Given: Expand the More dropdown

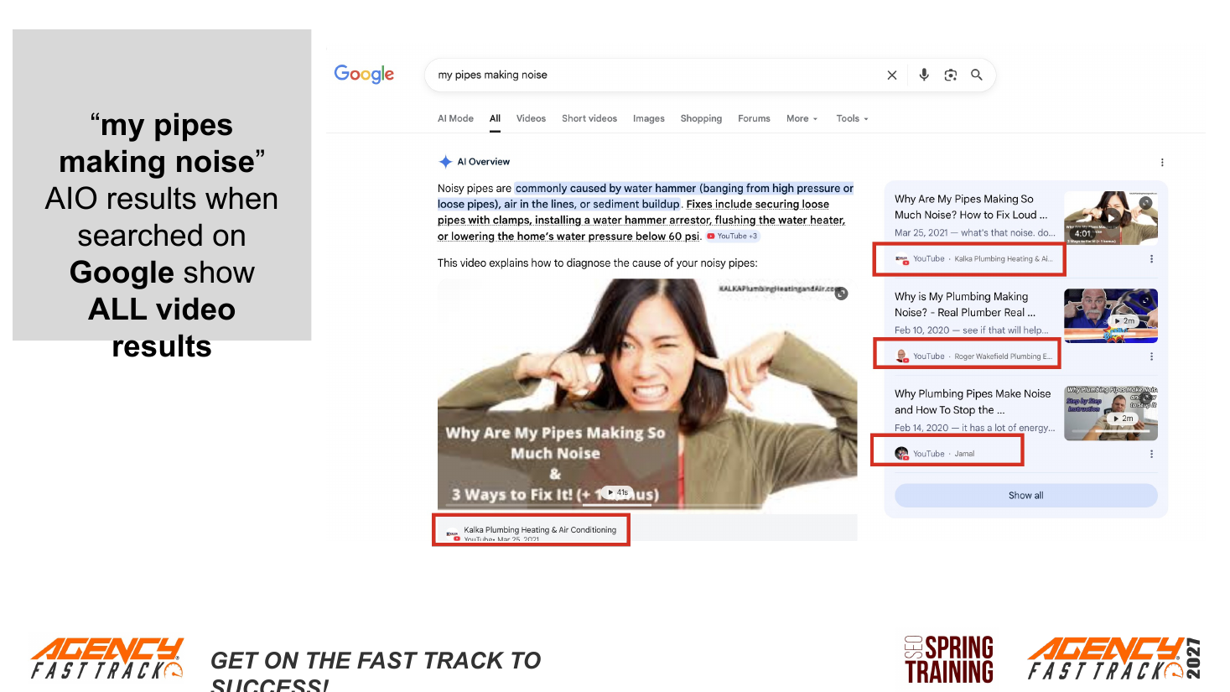Looking at the screenshot, I should pyautogui.click(x=802, y=118).
